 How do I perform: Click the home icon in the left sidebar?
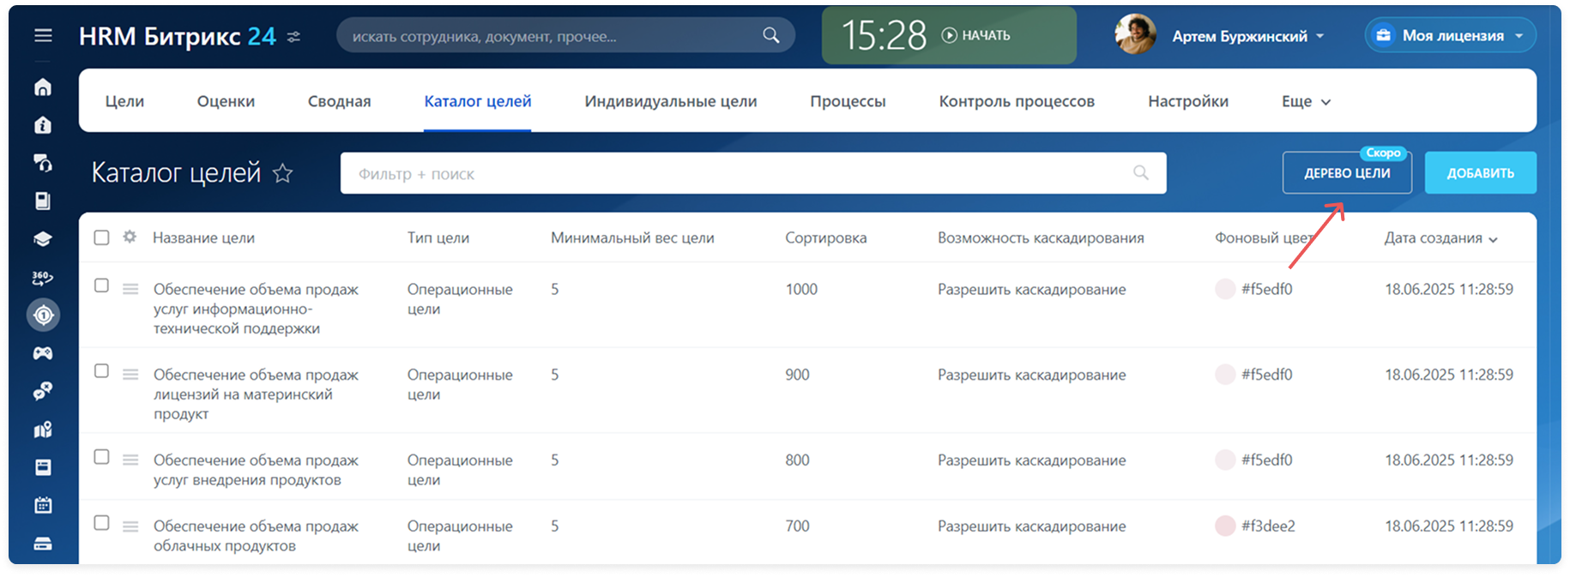click(x=43, y=87)
